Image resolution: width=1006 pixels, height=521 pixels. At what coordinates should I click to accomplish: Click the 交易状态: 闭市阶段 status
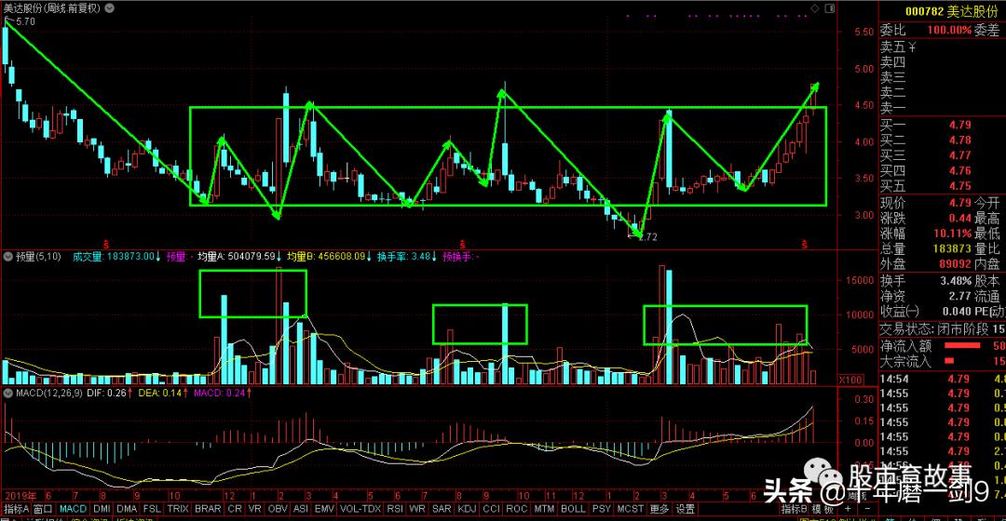[935, 329]
